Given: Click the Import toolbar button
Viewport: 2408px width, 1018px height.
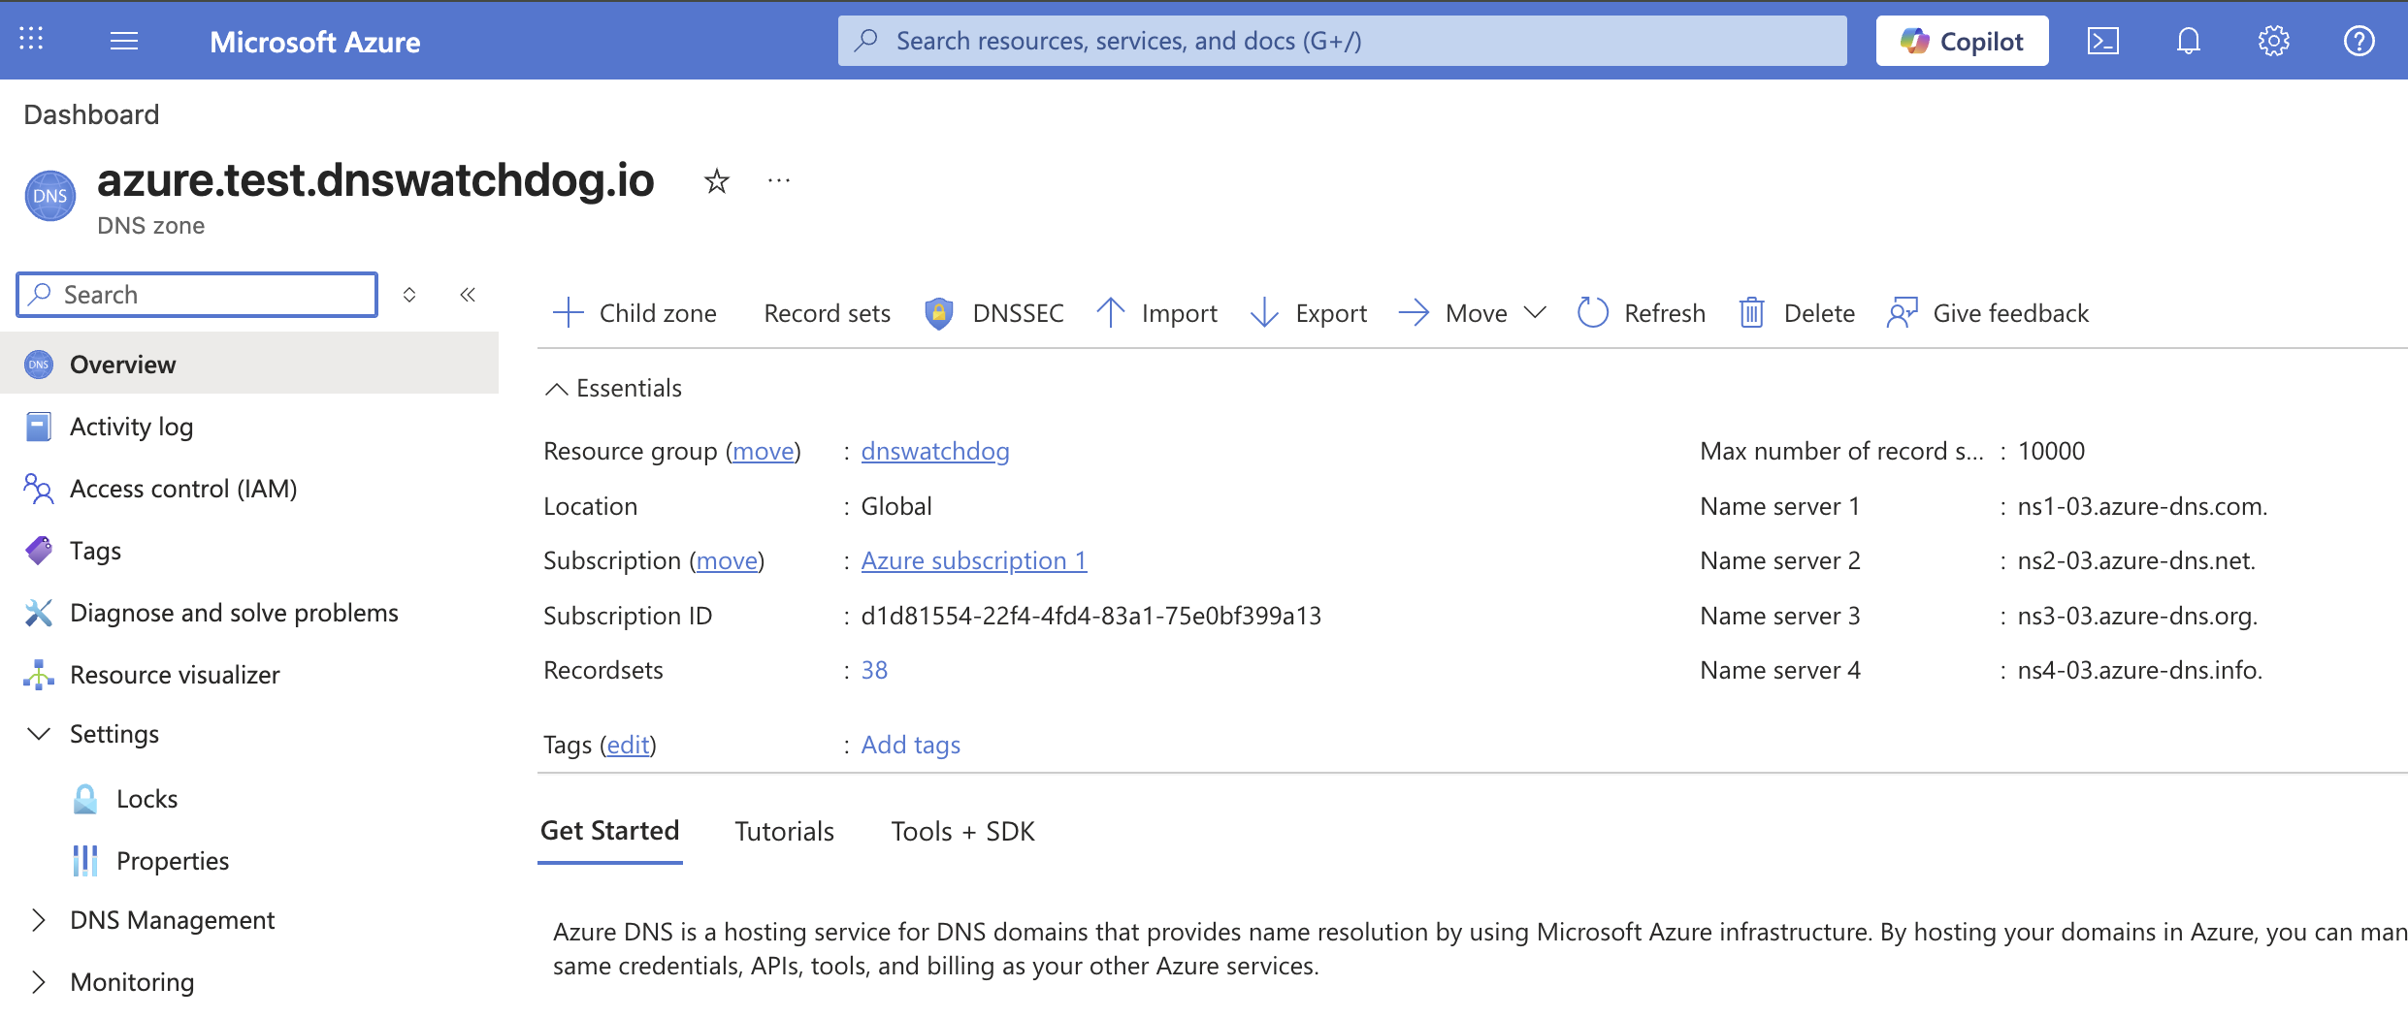Looking at the screenshot, I should (x=1156, y=313).
